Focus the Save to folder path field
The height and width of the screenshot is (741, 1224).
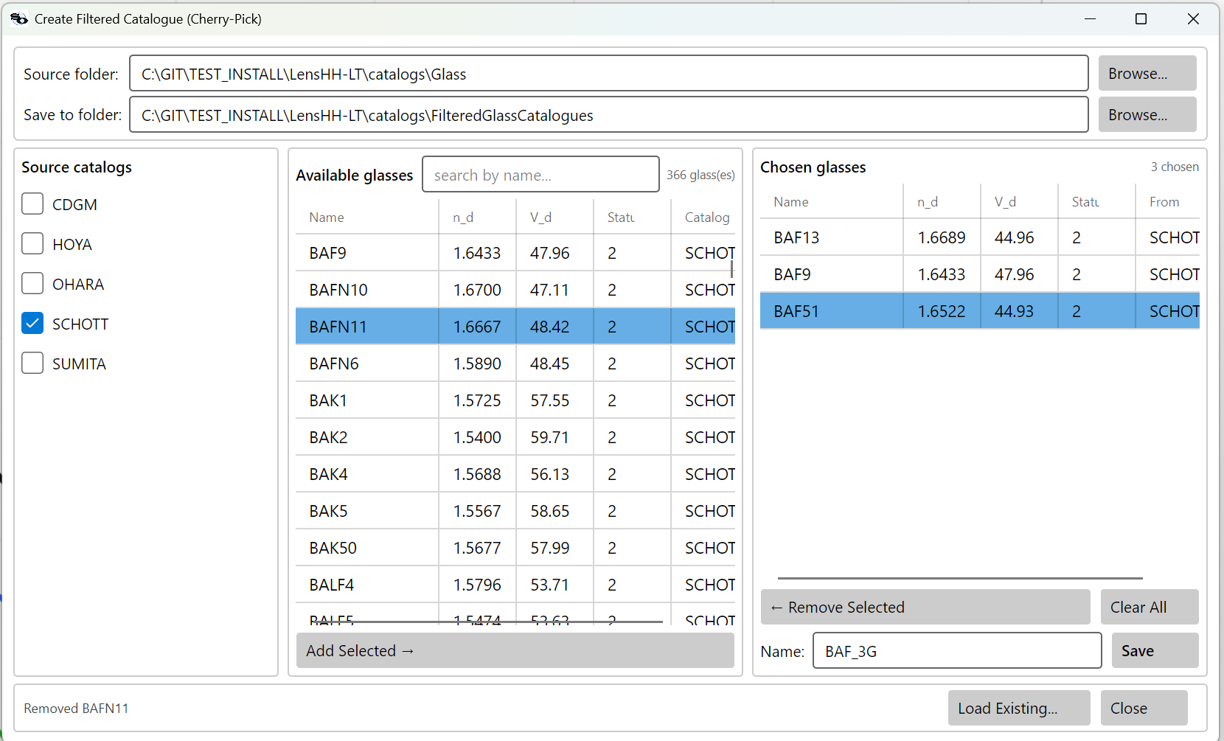coord(609,115)
